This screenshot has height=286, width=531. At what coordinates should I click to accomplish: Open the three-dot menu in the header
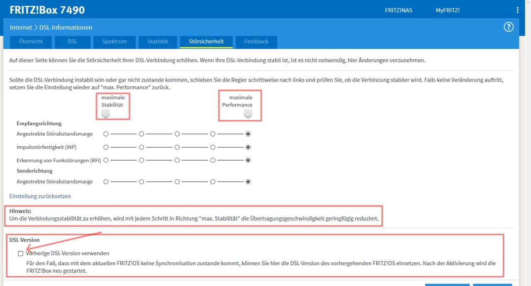tap(517, 10)
